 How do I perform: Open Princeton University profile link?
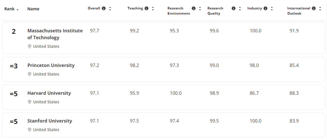[51, 65]
